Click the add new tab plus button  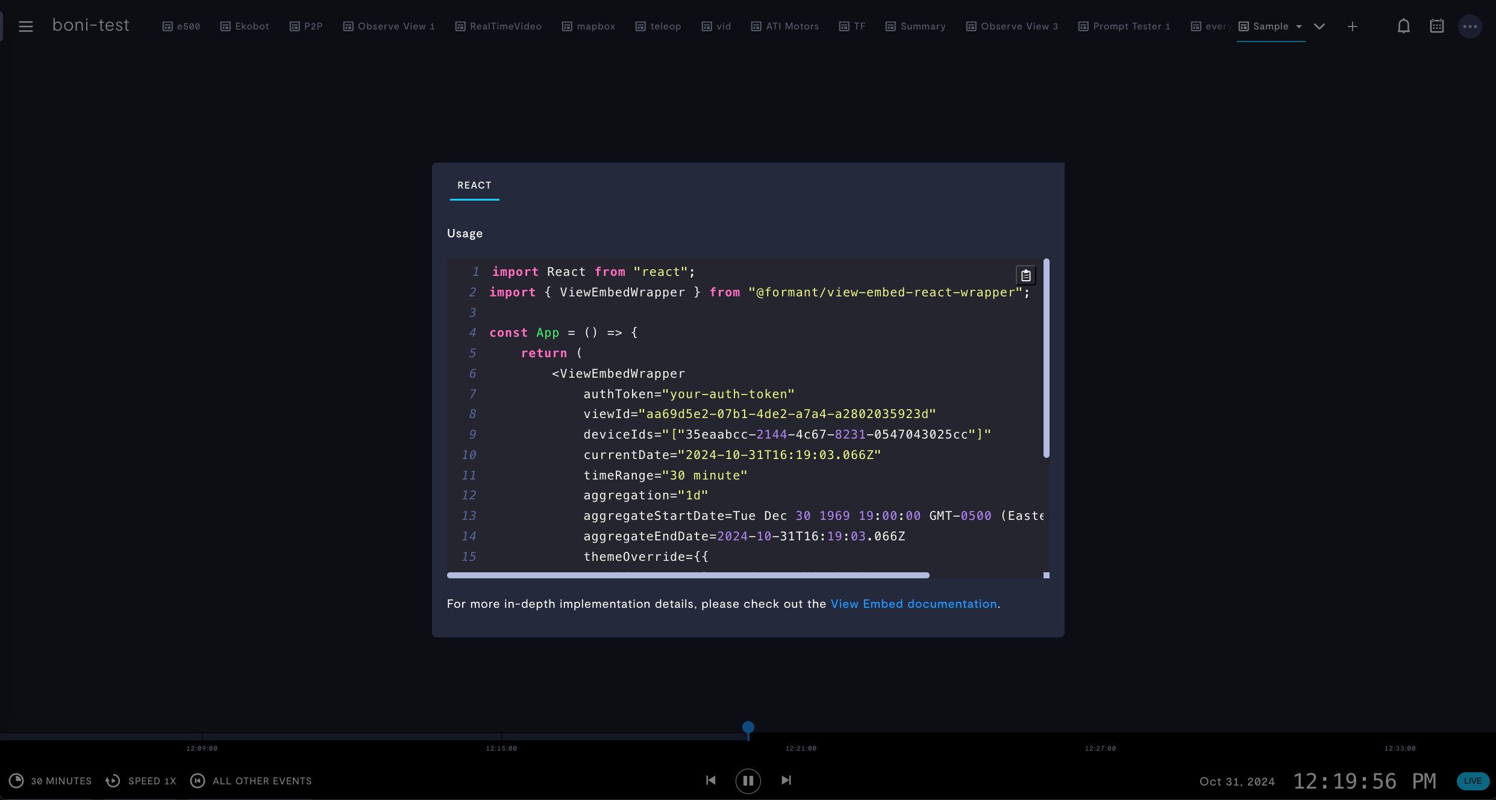[x=1353, y=27]
